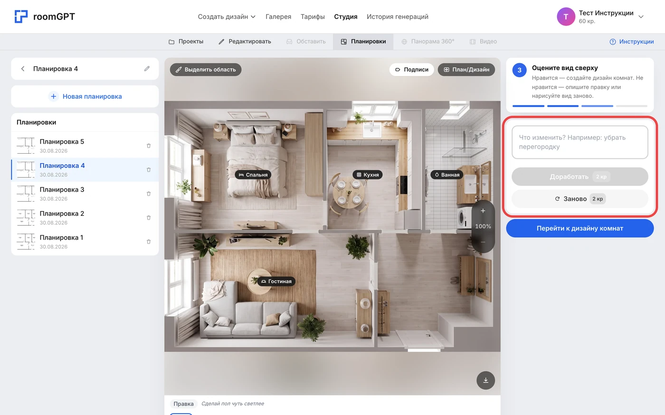Switch to the Редактировать tab
The height and width of the screenshot is (415, 665).
tap(245, 41)
